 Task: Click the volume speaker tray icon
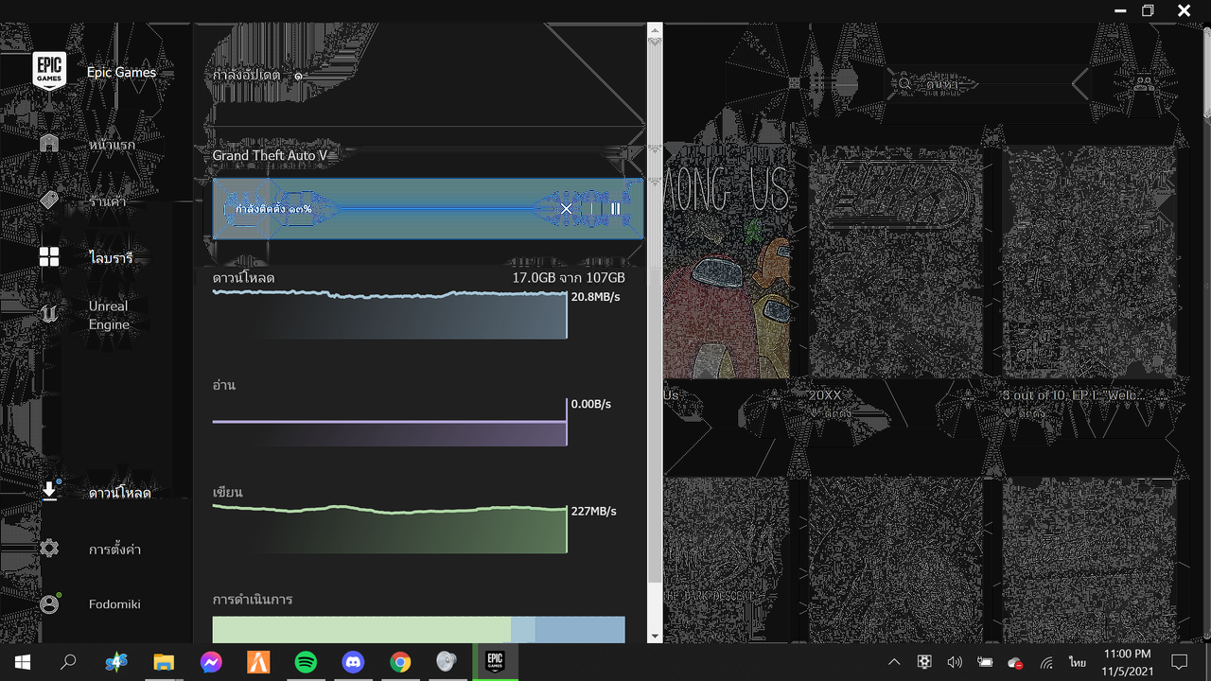click(955, 662)
